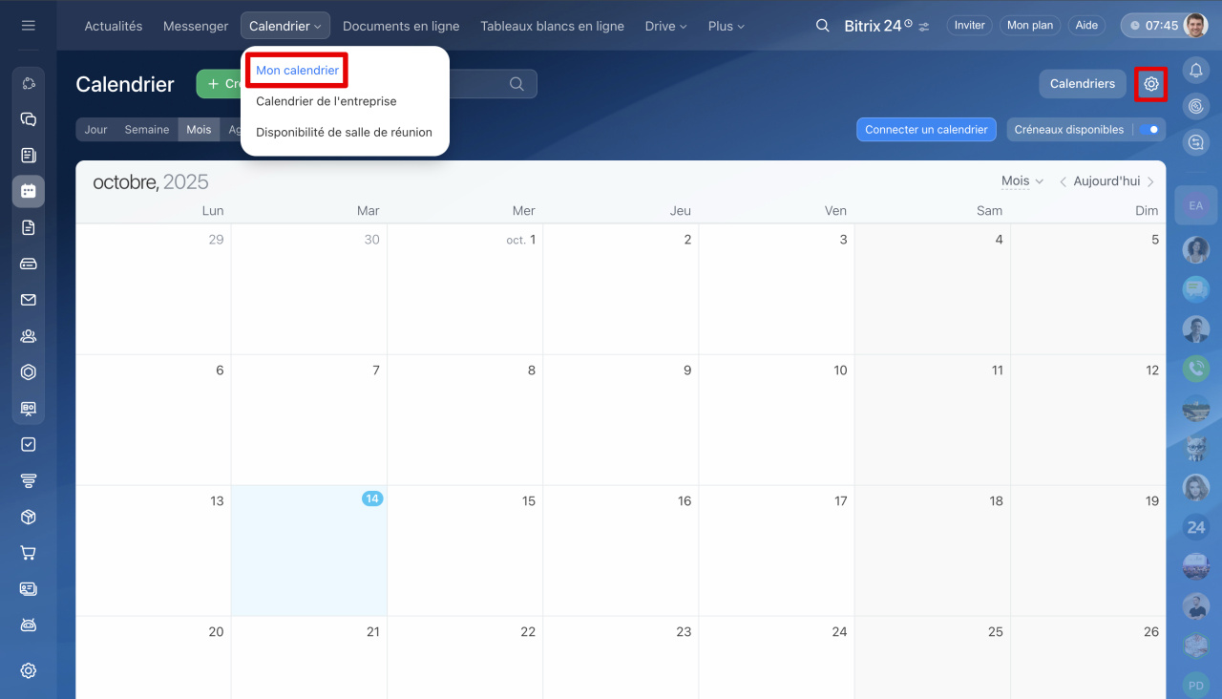Switch to the Semaine view tab
The width and height of the screenshot is (1222, 699).
(146, 130)
